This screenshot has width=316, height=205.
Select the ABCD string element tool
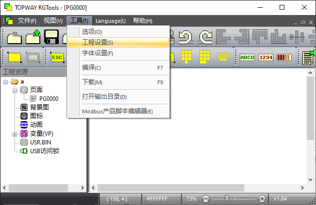click(247, 58)
